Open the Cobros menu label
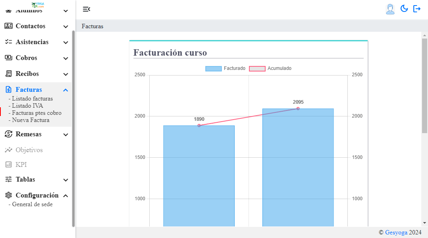 (x=27, y=58)
